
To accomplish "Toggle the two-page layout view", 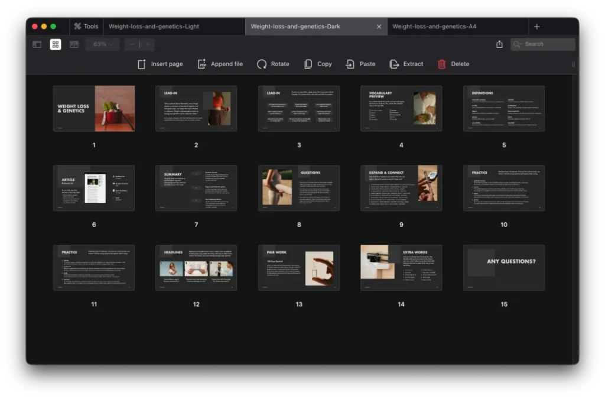I will [x=74, y=44].
